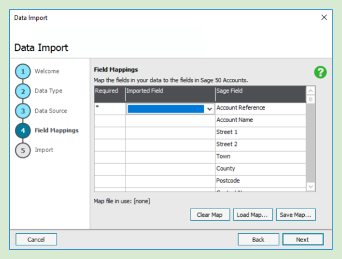
Task: Select the step 1 Welcome circle
Action: [23, 72]
